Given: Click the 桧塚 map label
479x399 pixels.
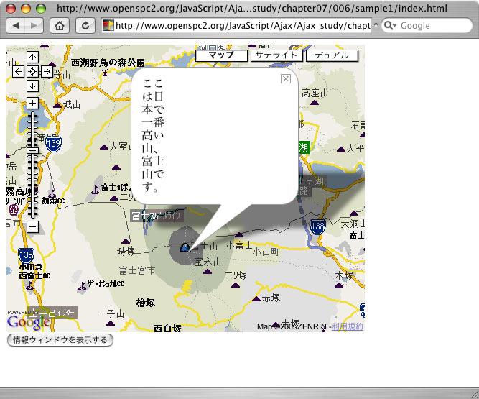Looking at the screenshot, I should pos(146,303).
